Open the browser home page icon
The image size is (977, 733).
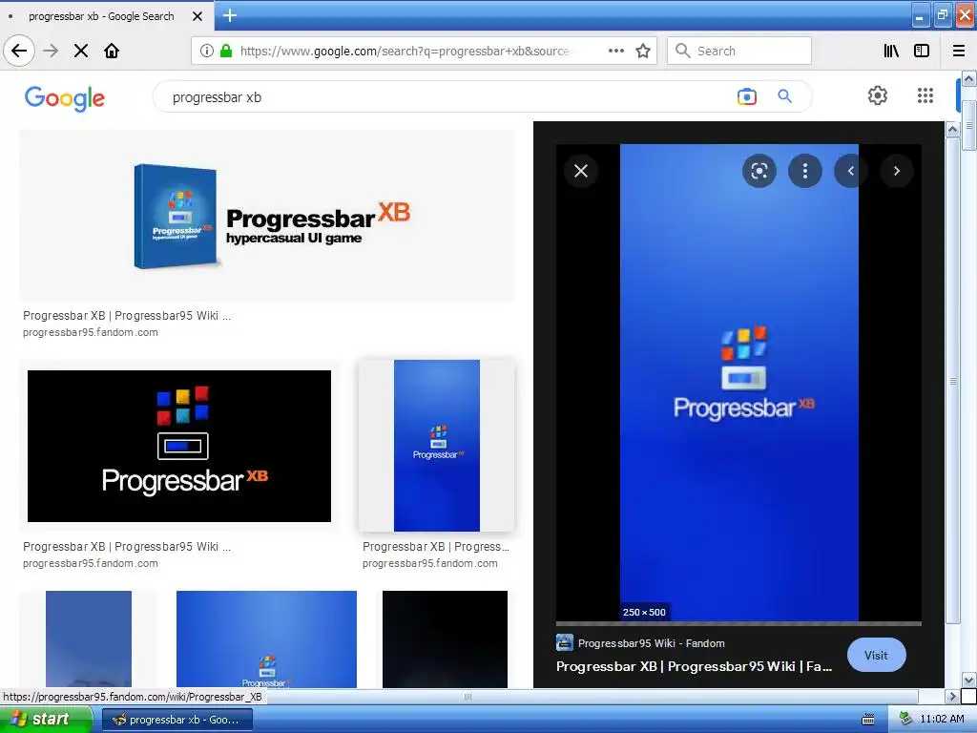pyautogui.click(x=112, y=51)
